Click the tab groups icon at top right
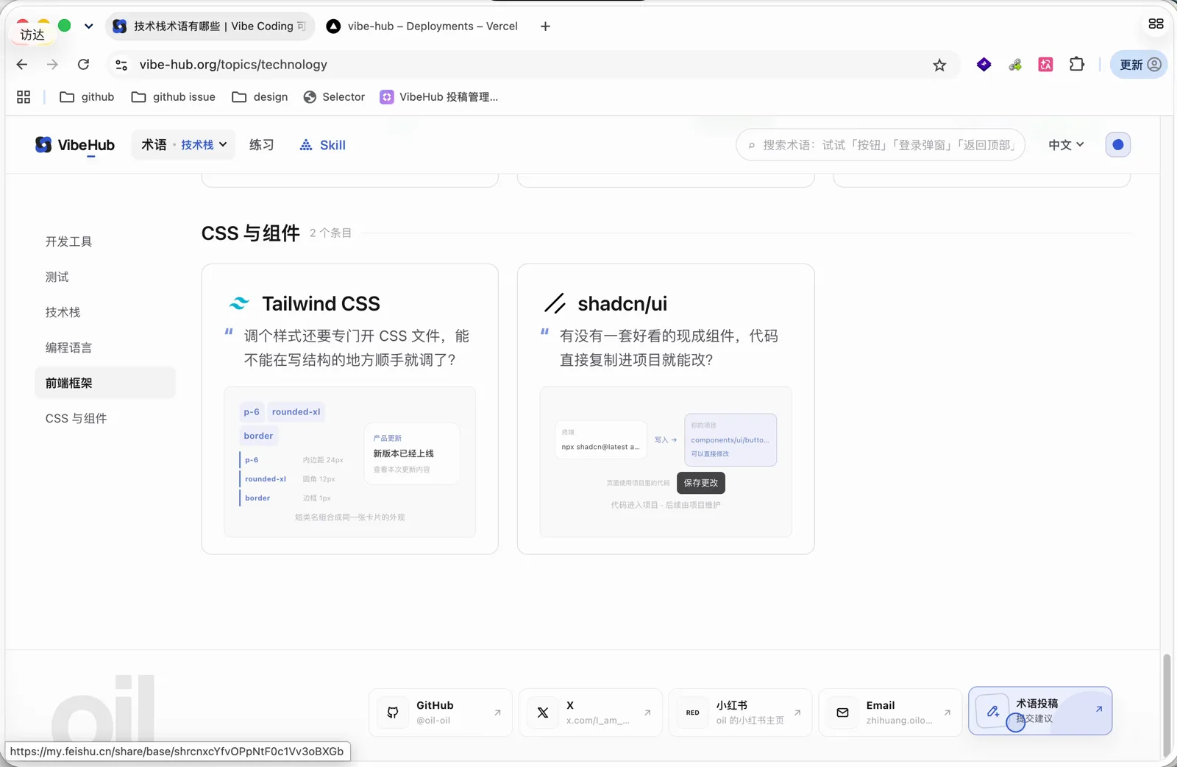 coord(1156,24)
